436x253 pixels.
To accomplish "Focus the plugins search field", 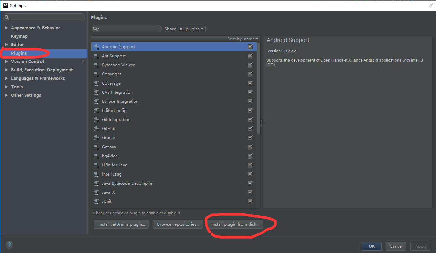I will pos(127,29).
